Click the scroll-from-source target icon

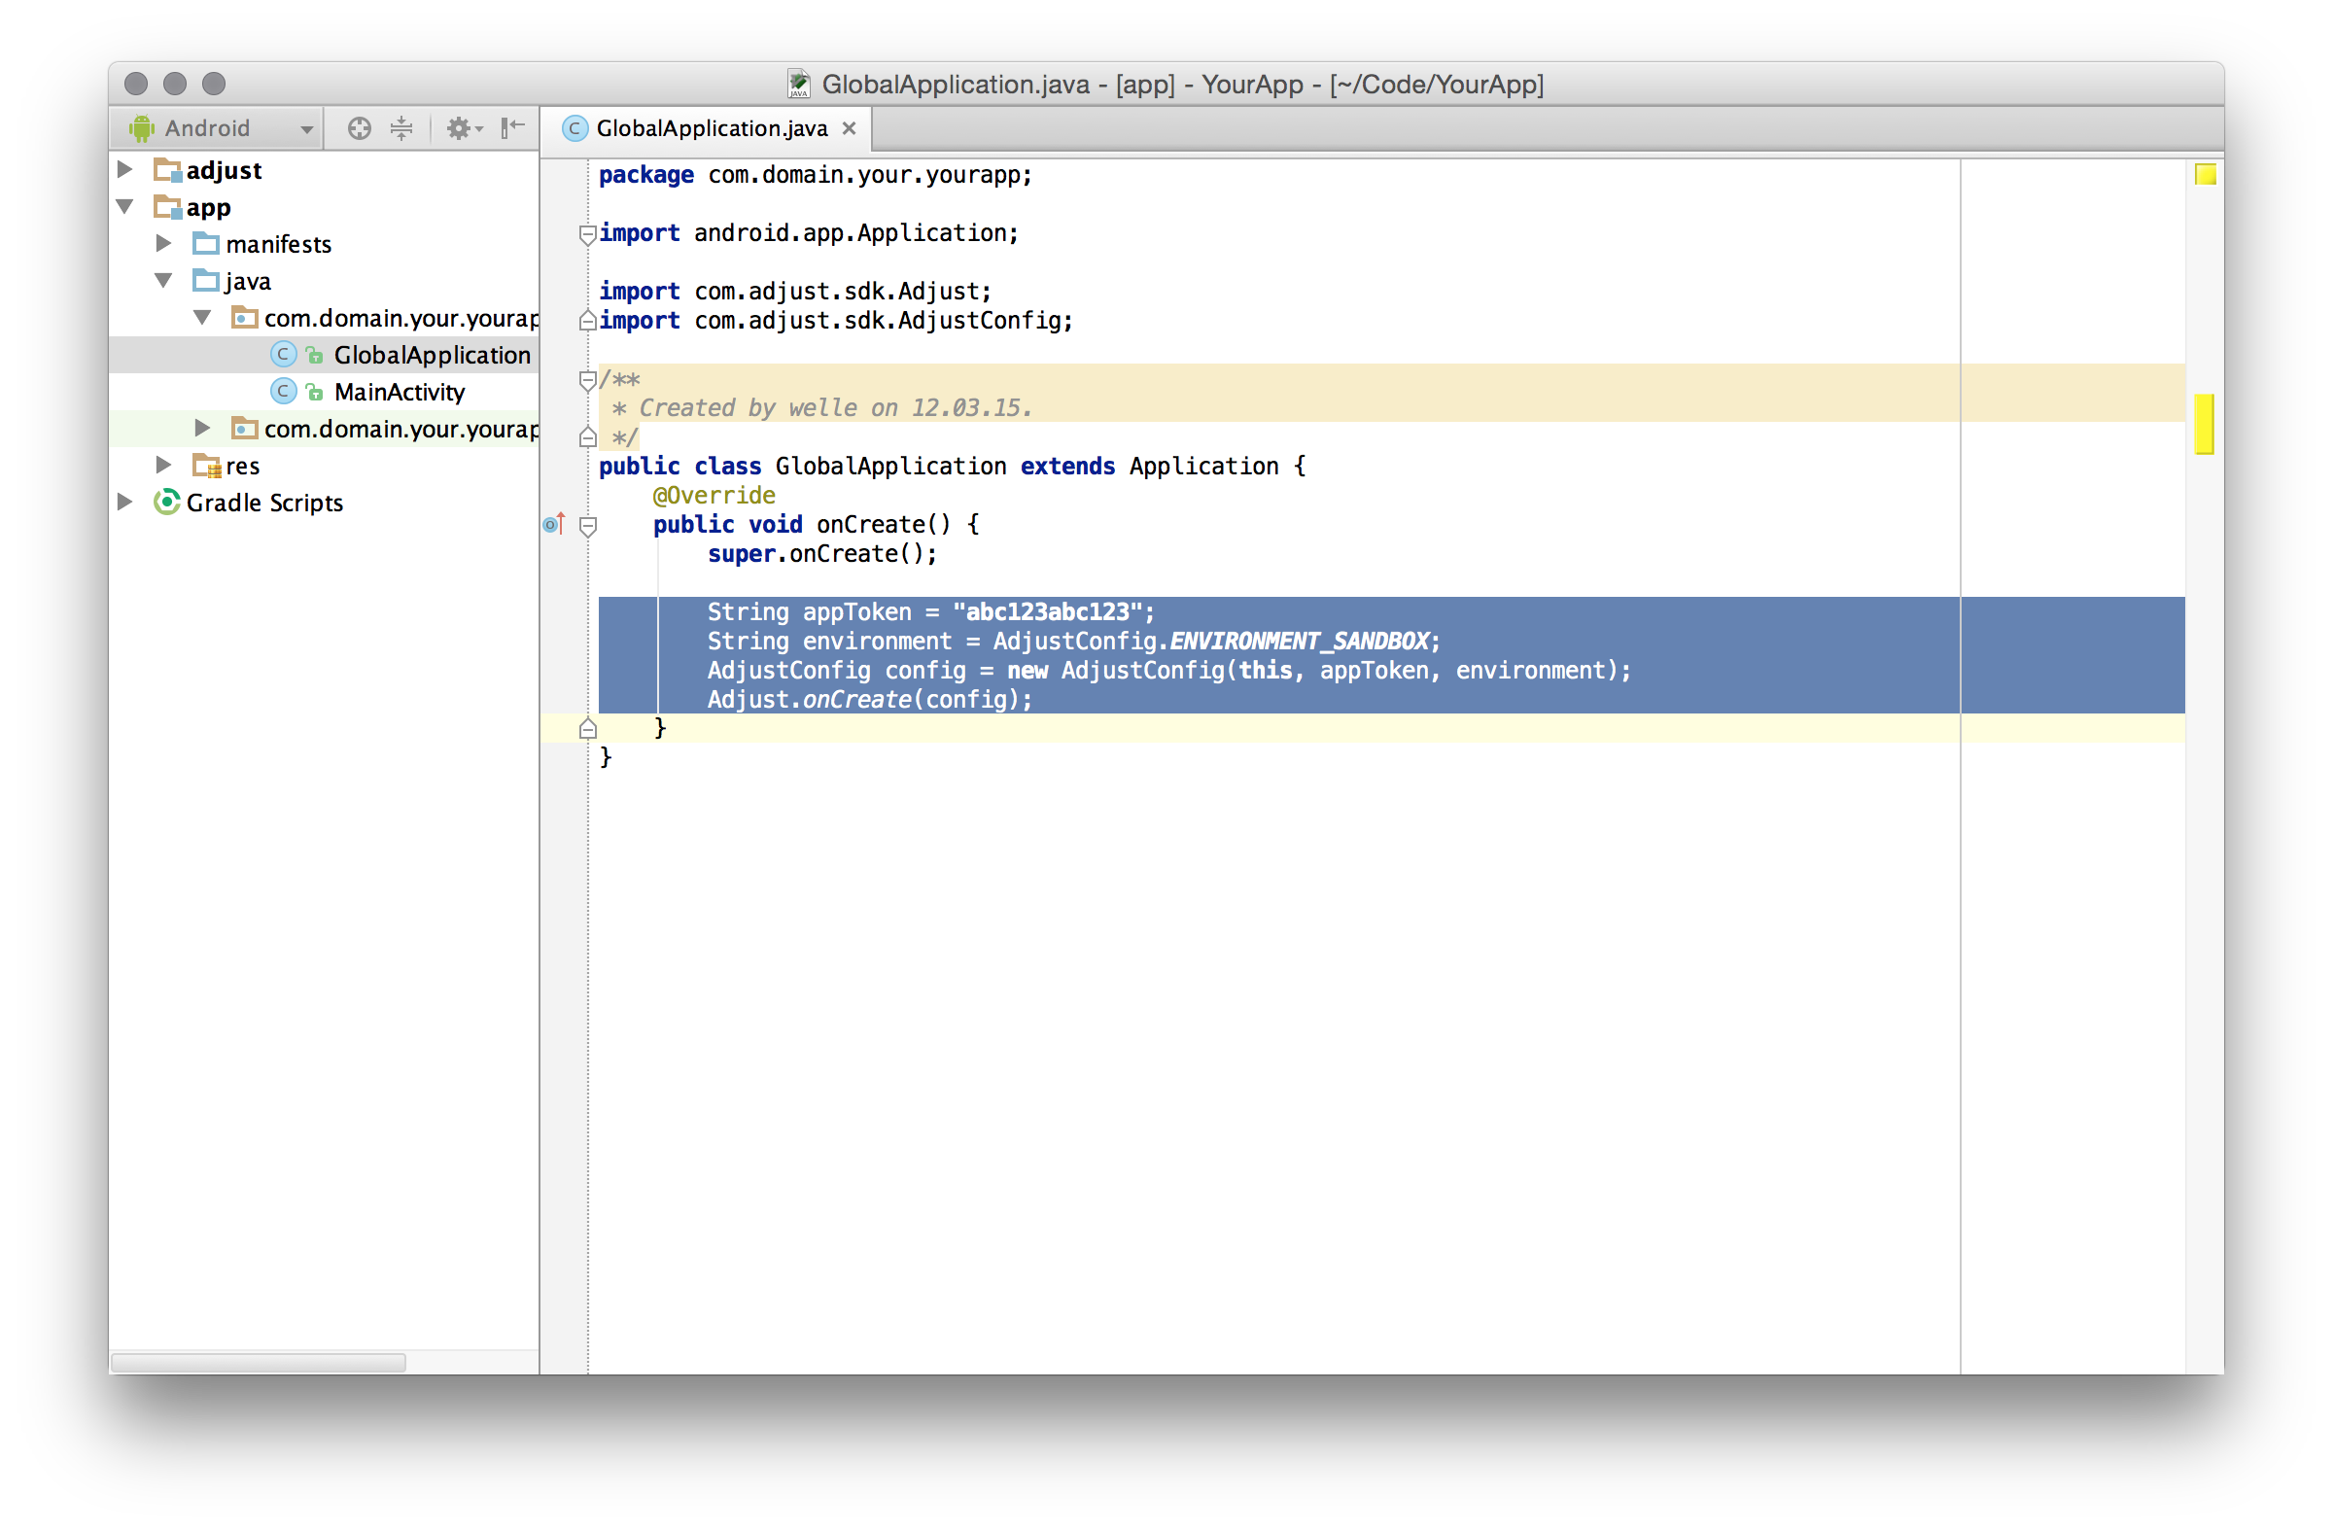pyautogui.click(x=359, y=128)
